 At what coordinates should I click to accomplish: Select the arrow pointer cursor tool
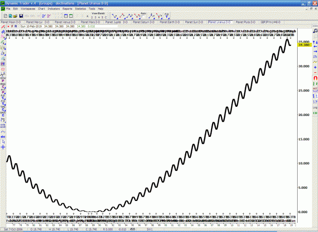[x=3, y=142]
